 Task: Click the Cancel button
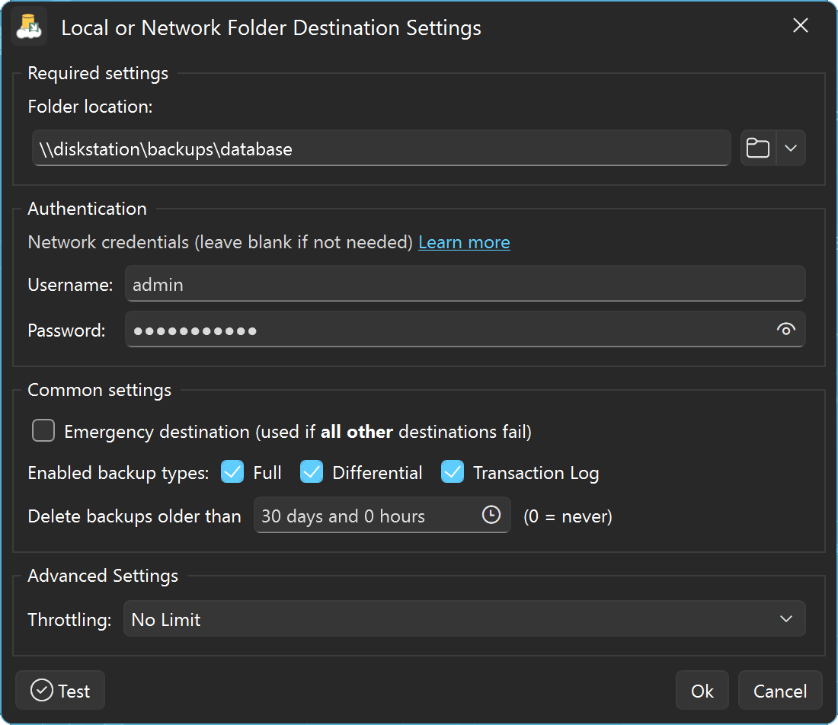(x=779, y=691)
